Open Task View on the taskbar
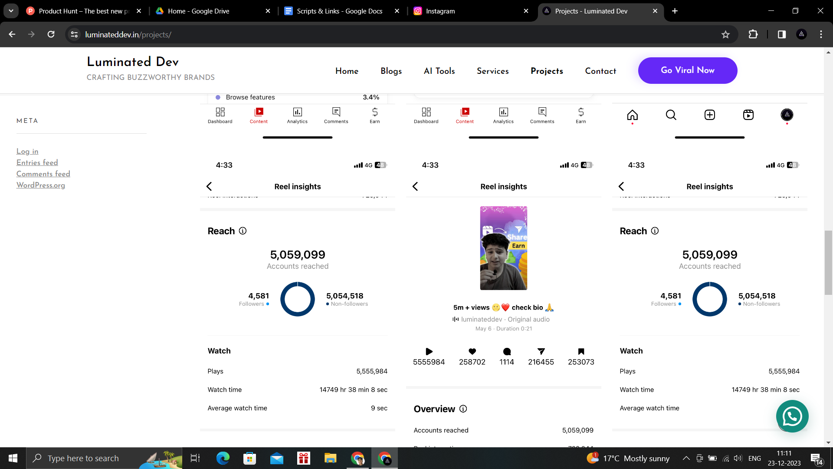 tap(195, 458)
